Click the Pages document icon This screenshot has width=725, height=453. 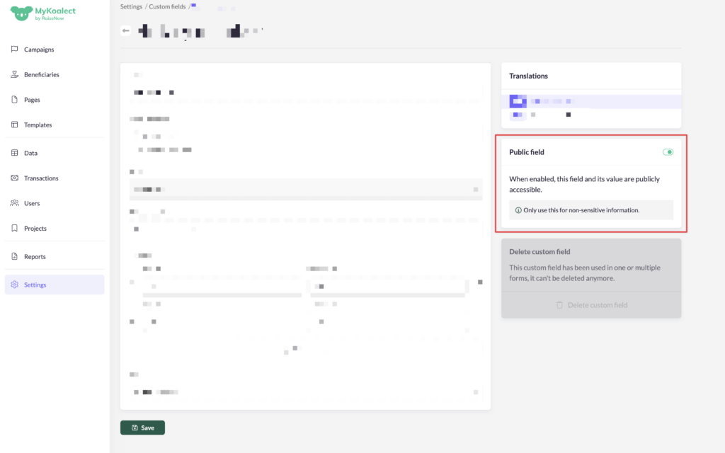[15, 100]
